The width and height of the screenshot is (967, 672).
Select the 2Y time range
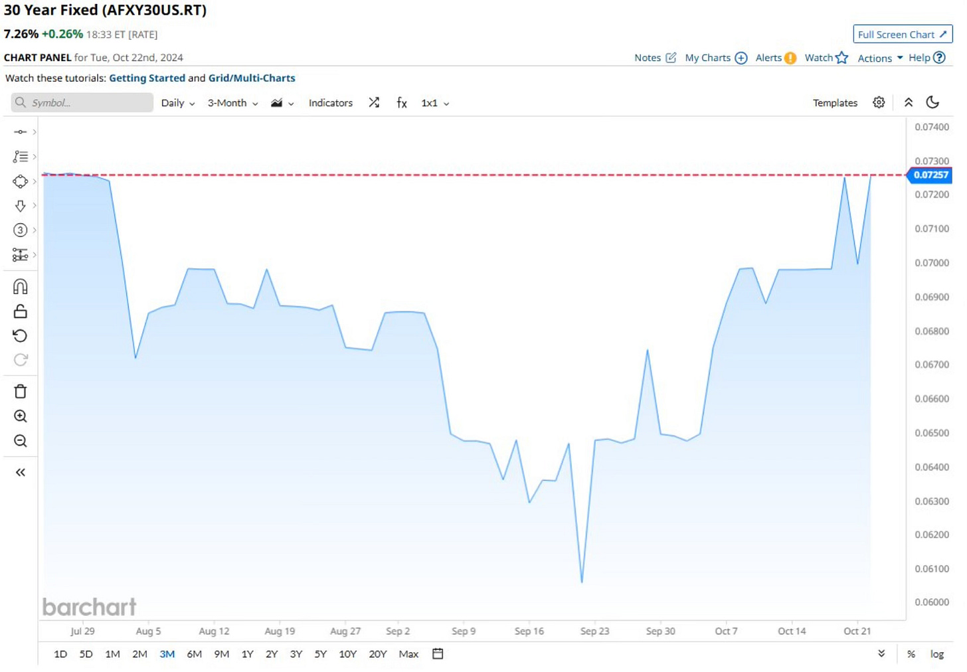(272, 654)
